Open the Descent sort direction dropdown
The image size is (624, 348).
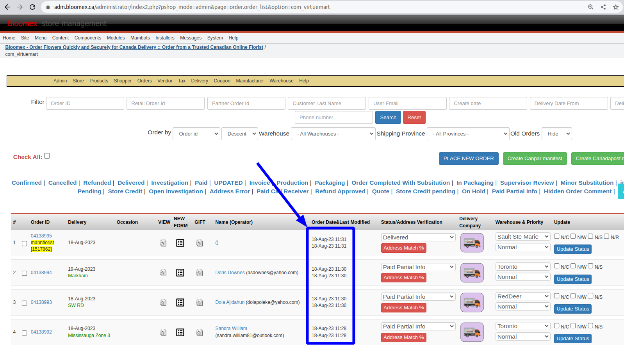coord(240,134)
